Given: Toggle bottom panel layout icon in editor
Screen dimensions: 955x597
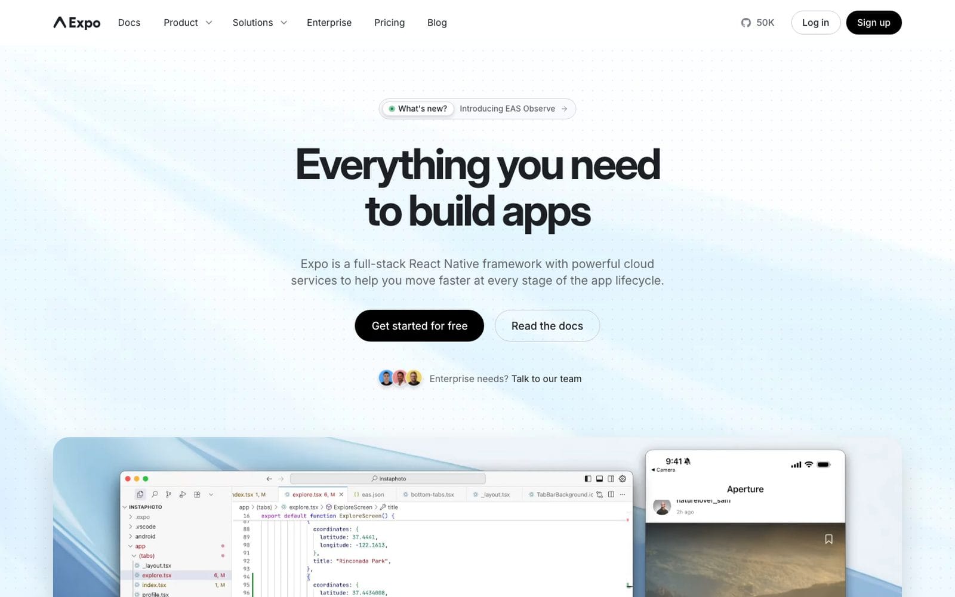Looking at the screenshot, I should (599, 479).
